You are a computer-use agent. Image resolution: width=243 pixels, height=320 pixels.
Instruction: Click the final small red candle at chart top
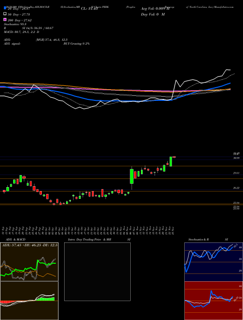click(174, 157)
